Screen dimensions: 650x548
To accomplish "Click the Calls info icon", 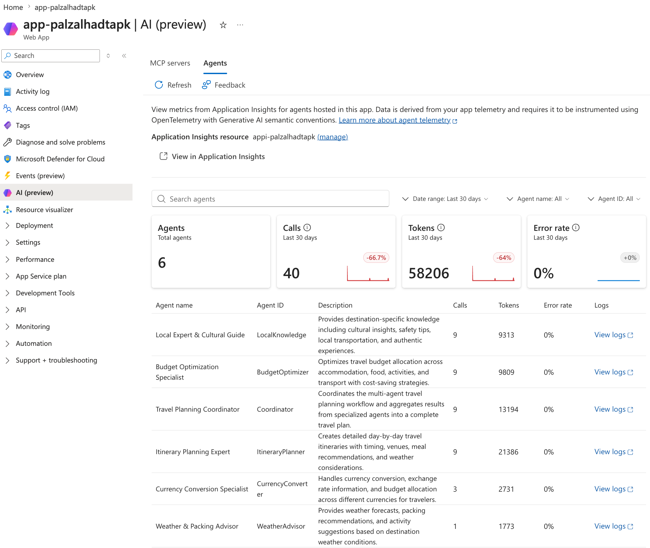I will (x=307, y=228).
